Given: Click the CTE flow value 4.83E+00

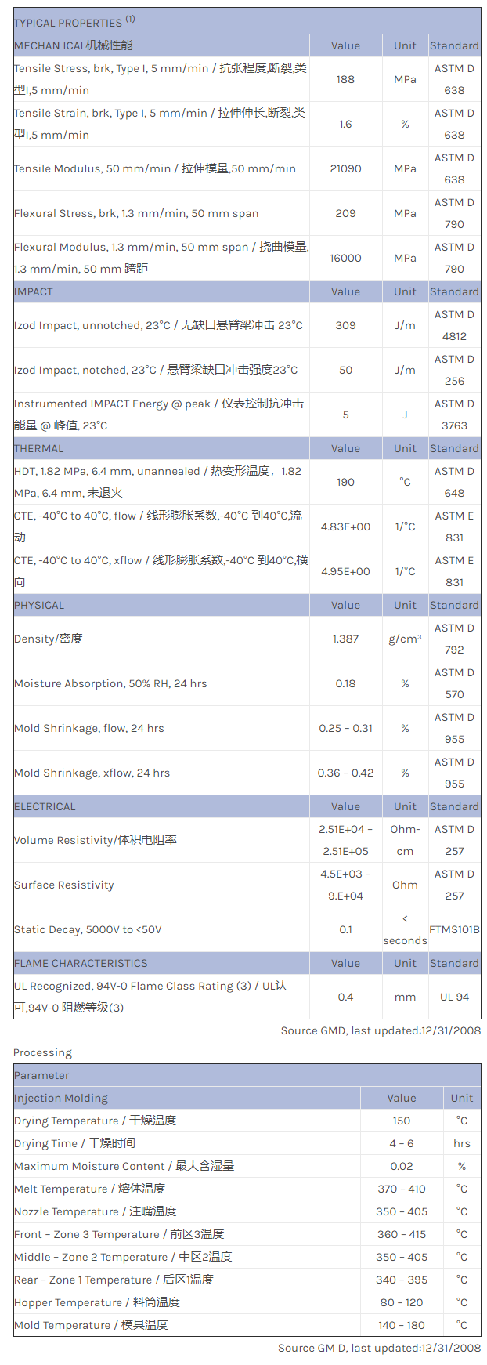Looking at the screenshot, I should pyautogui.click(x=345, y=527).
